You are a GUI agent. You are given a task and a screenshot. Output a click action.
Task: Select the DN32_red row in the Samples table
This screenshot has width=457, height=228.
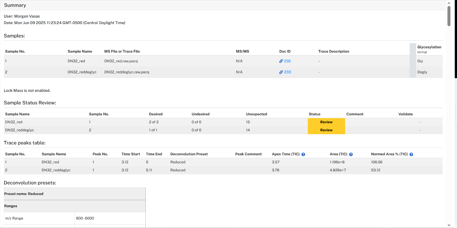[x=223, y=61]
